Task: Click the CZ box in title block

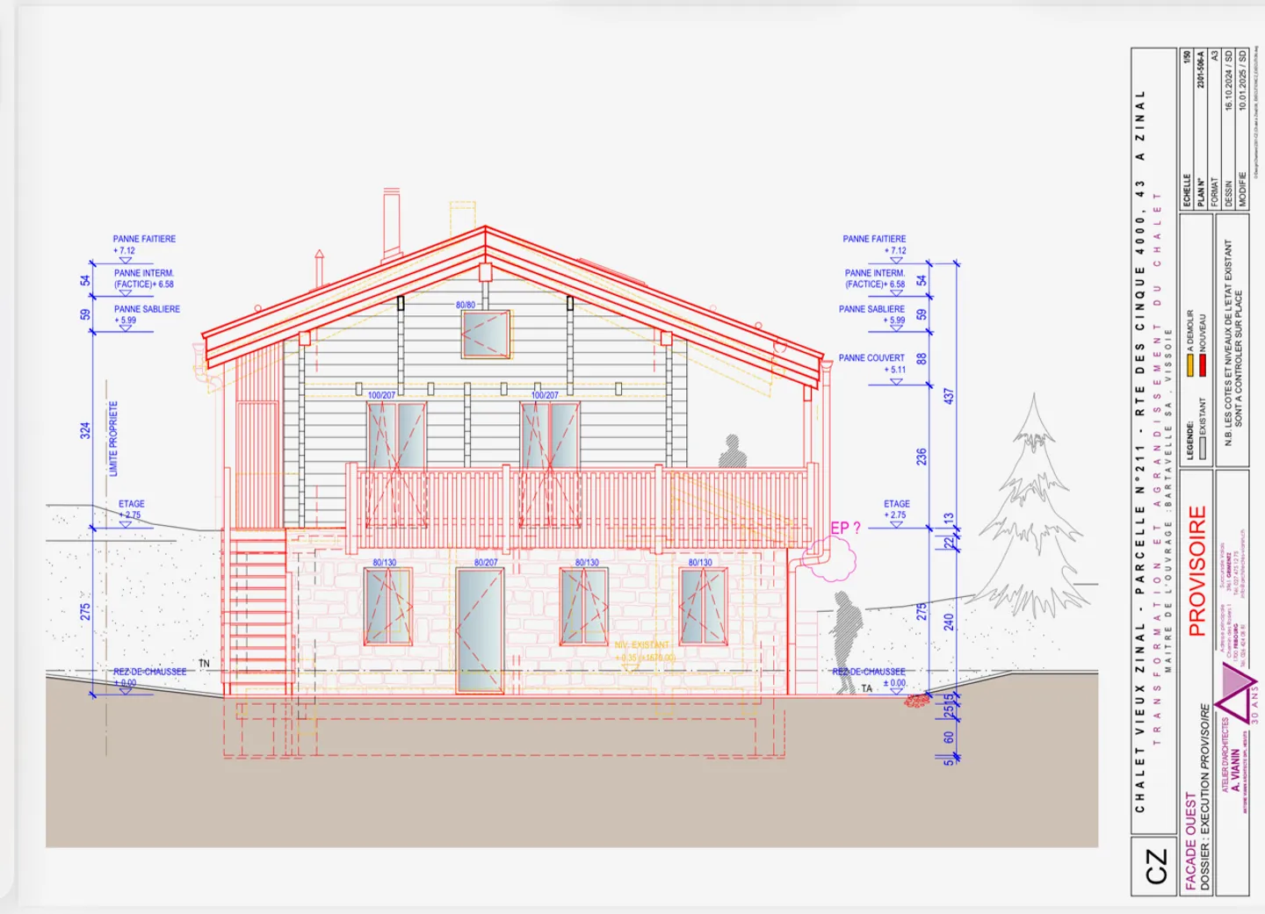Action: click(1155, 867)
